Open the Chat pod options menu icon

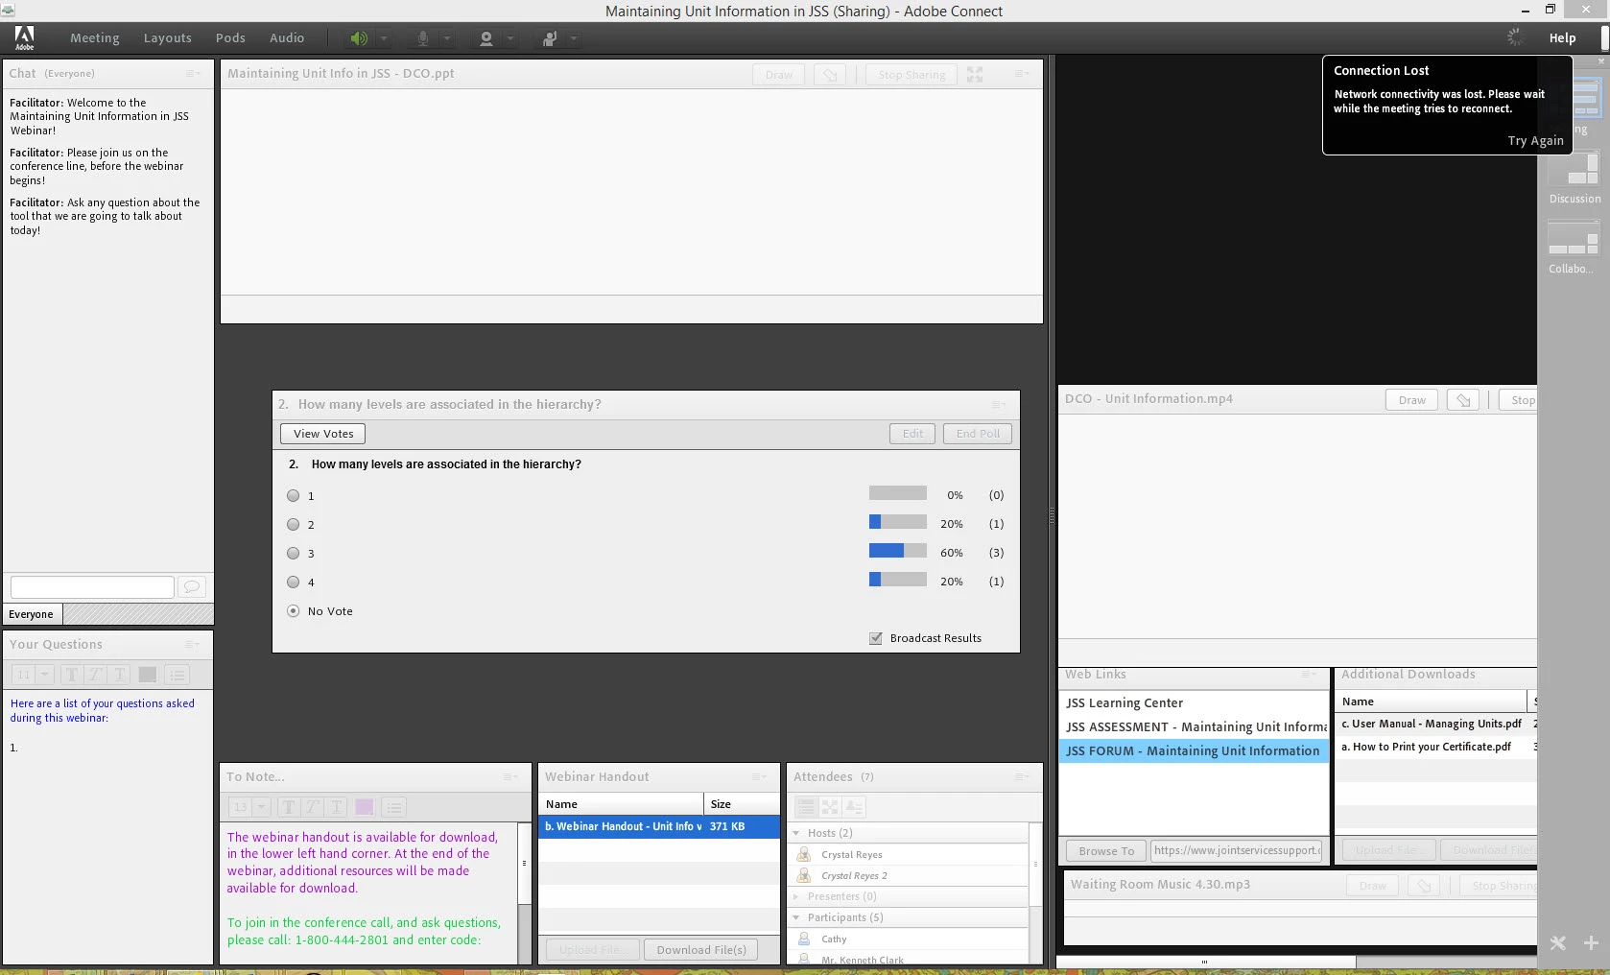193,73
